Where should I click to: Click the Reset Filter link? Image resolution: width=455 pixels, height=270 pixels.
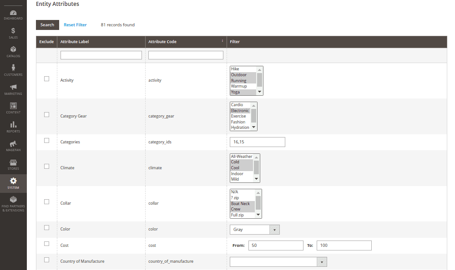click(x=75, y=25)
